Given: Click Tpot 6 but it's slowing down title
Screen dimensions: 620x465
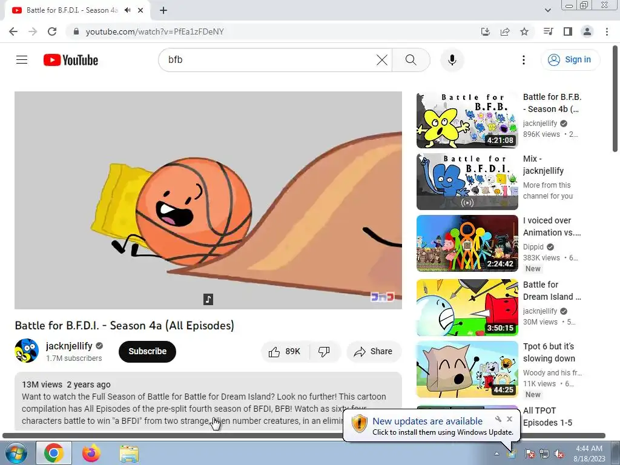Looking at the screenshot, I should 549,352.
